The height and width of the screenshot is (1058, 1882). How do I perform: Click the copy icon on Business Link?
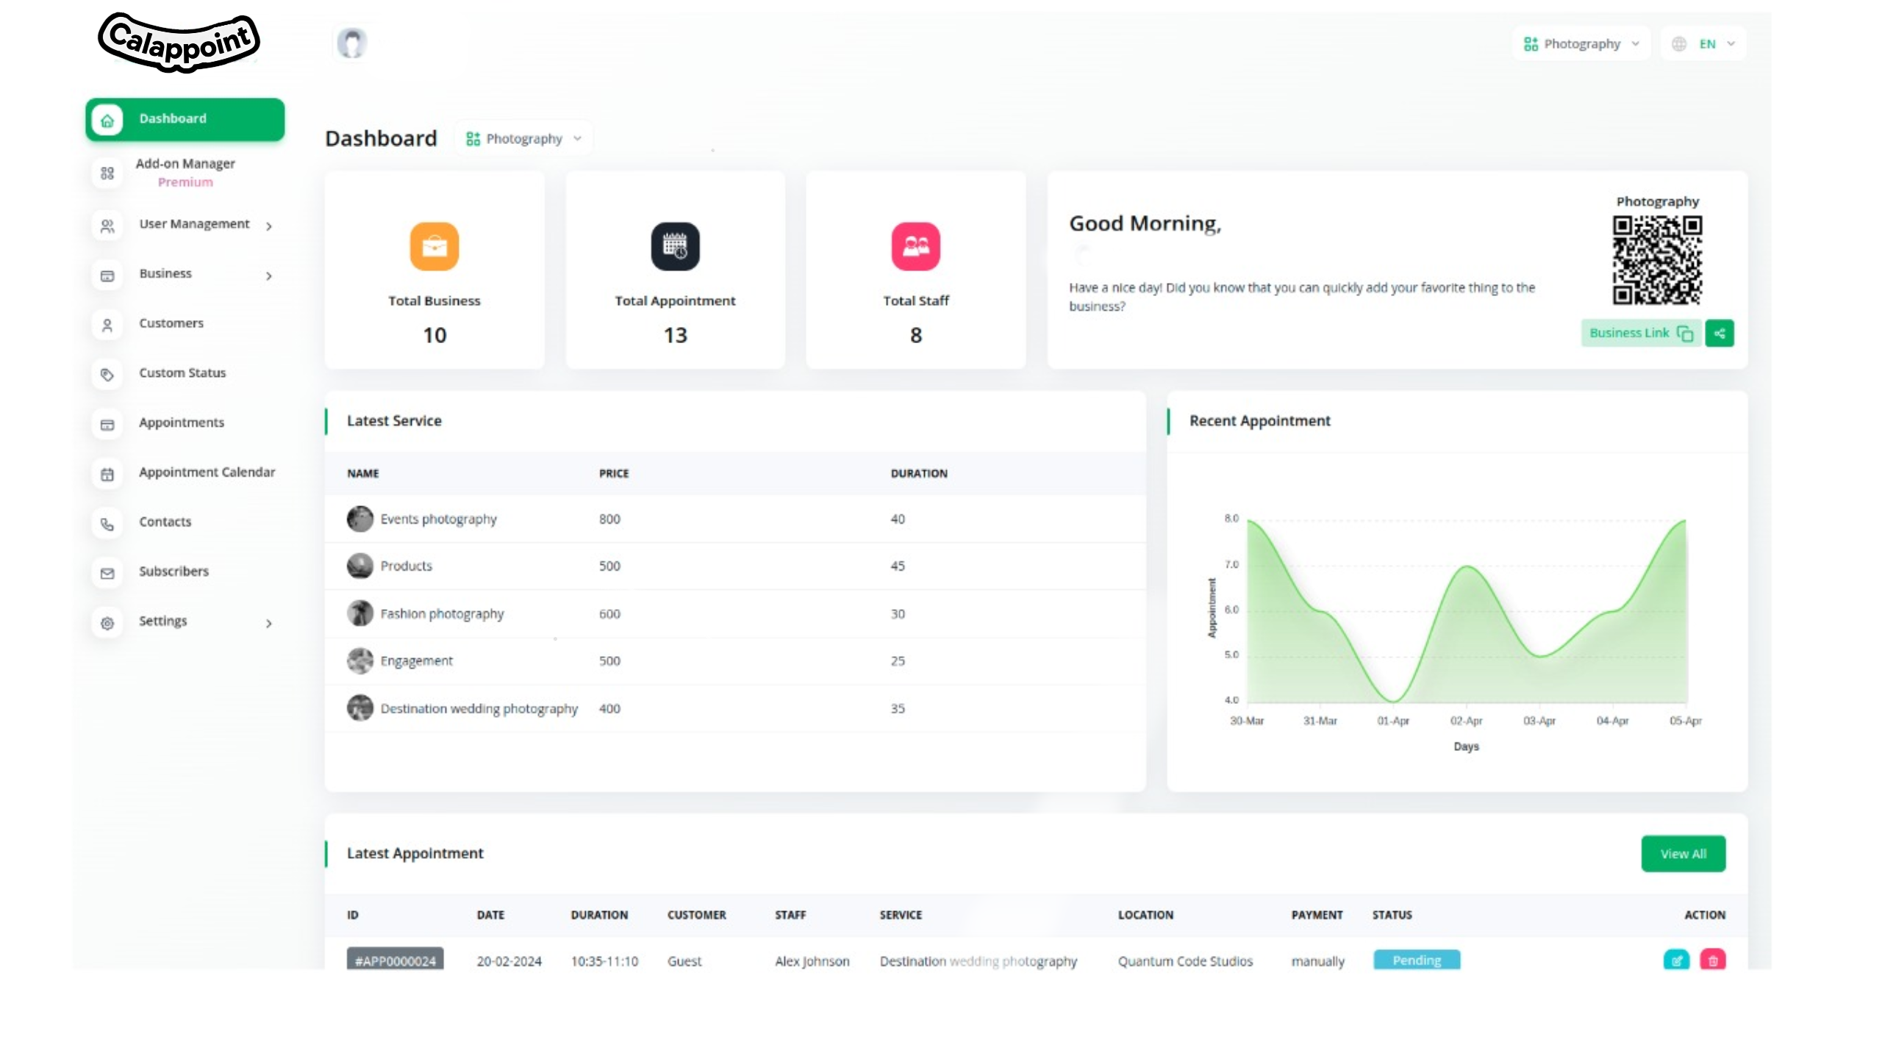1685,334
